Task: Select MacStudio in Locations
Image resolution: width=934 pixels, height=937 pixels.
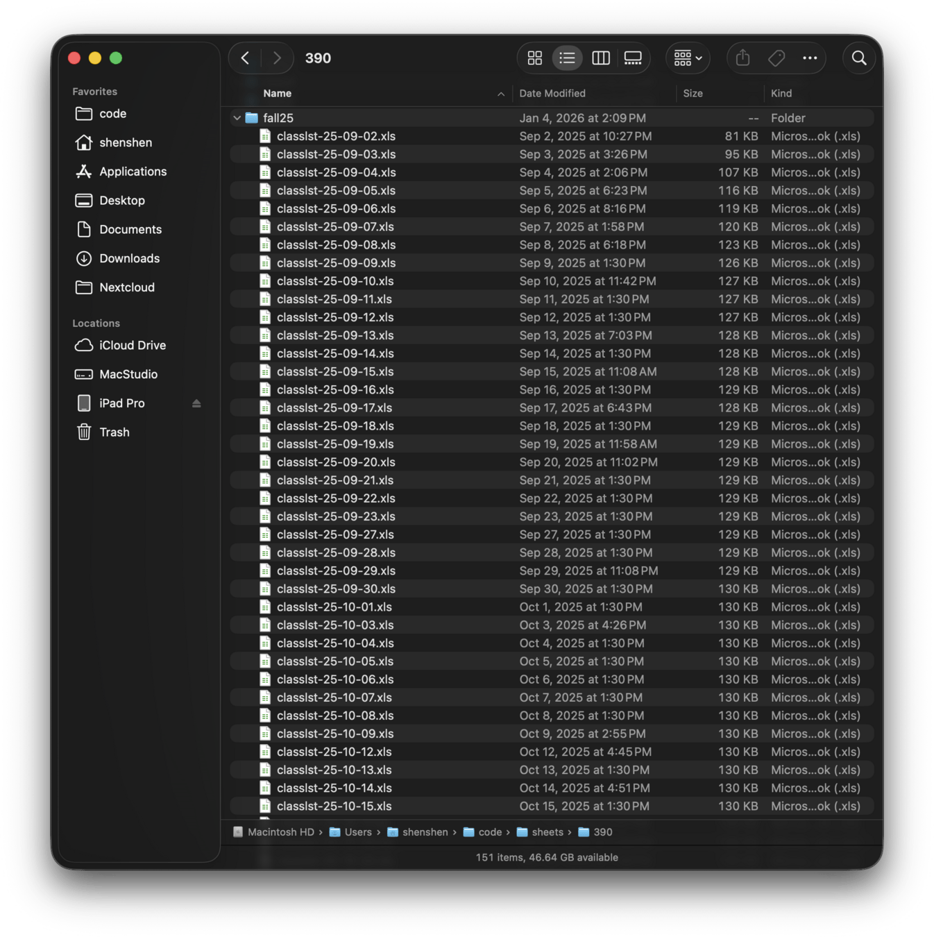Action: click(139, 374)
